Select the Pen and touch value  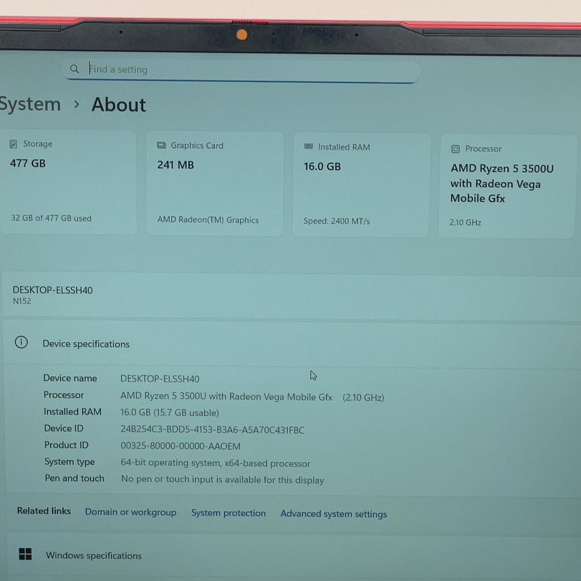(222, 479)
